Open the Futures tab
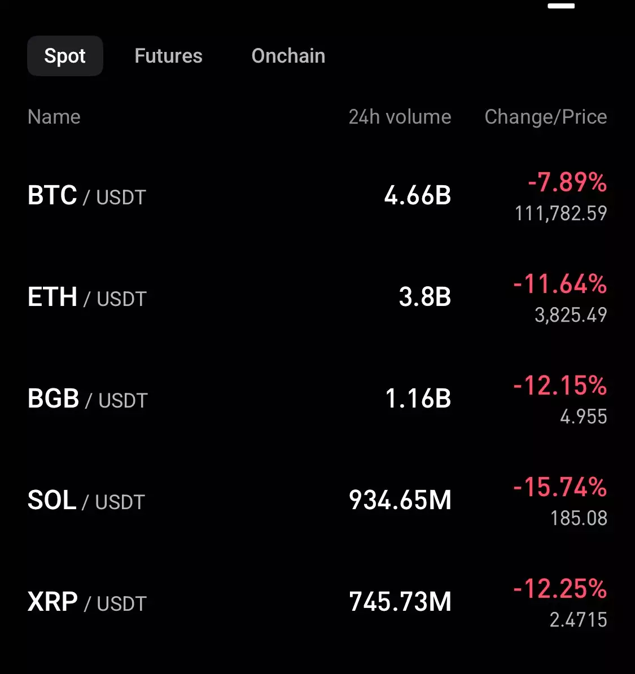The width and height of the screenshot is (635, 674). pos(168,56)
